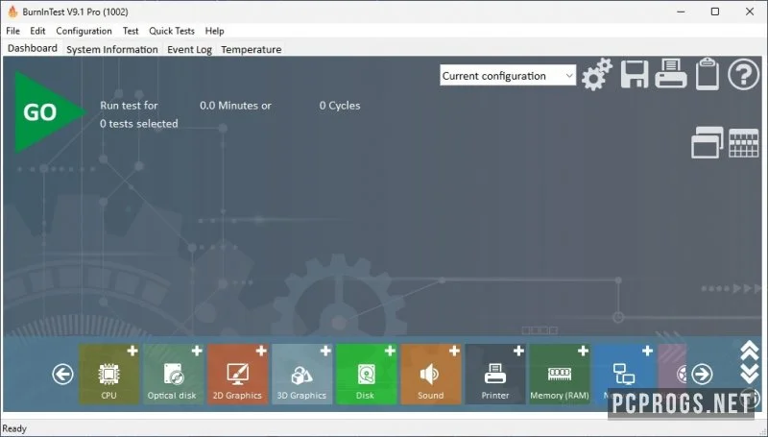Select the 2D Graphics test tile

click(x=237, y=375)
